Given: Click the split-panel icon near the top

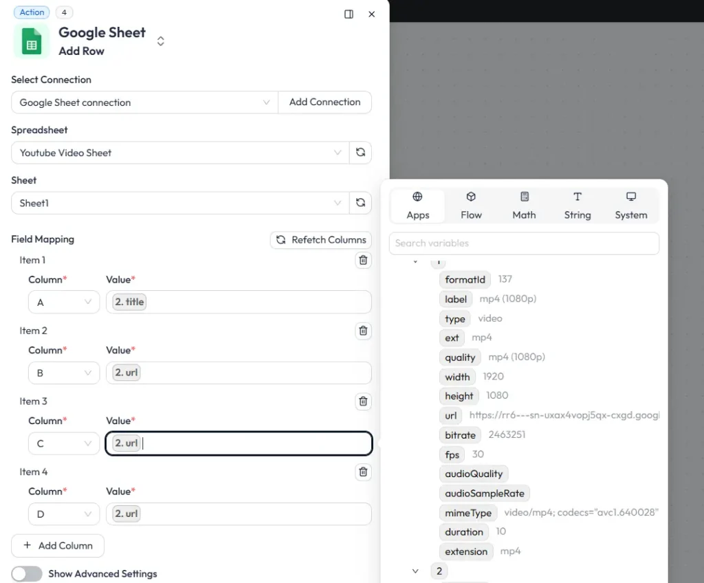Looking at the screenshot, I should click(349, 14).
